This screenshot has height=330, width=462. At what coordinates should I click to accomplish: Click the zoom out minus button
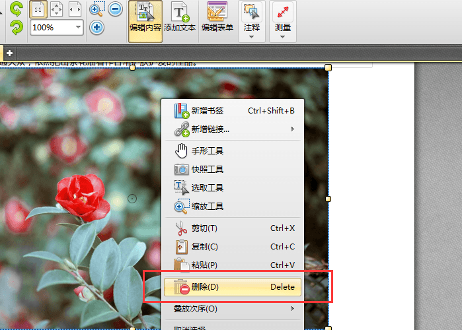(115, 9)
